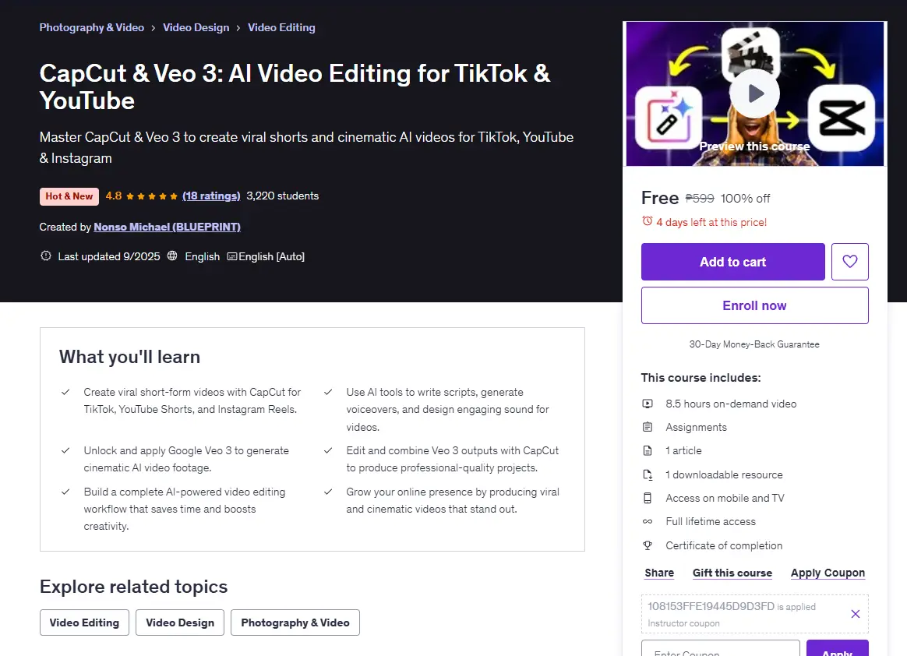The width and height of the screenshot is (907, 656).
Task: Click the Free price label
Action: 660,198
